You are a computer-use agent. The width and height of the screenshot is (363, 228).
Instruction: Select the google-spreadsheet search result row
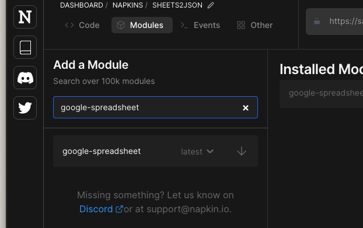click(x=155, y=151)
